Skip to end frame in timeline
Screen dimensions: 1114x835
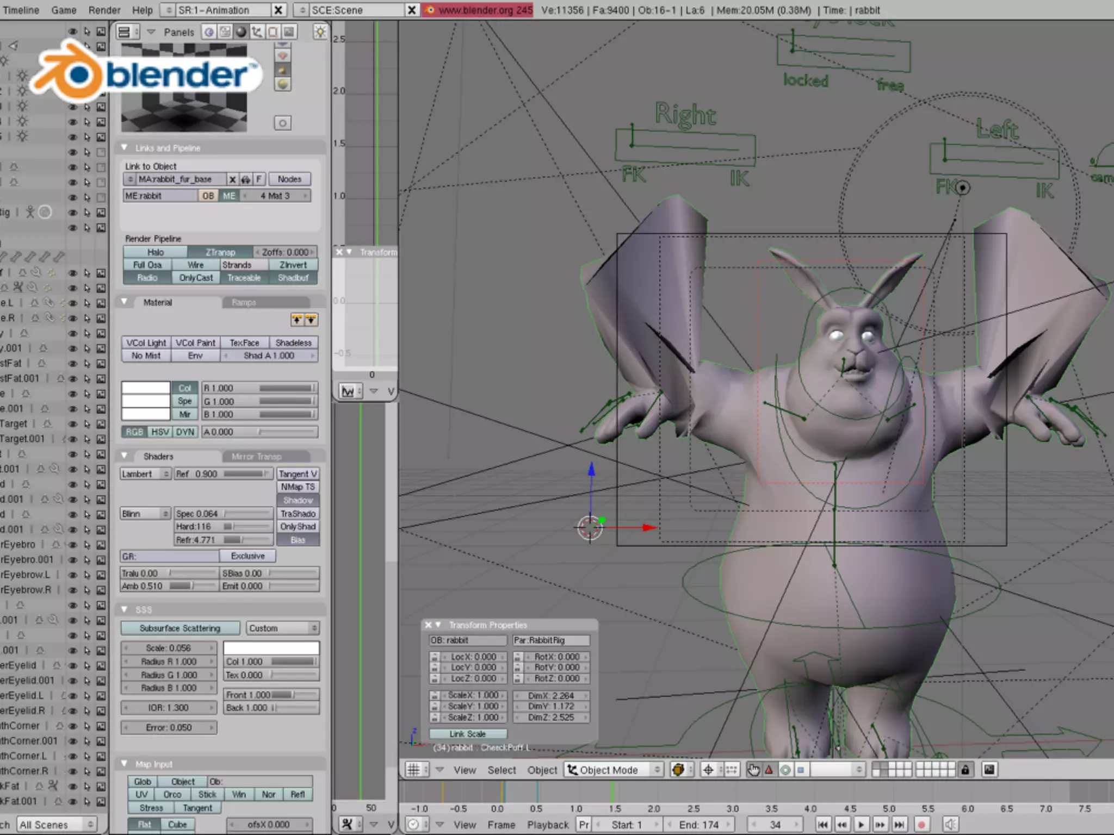point(900,825)
